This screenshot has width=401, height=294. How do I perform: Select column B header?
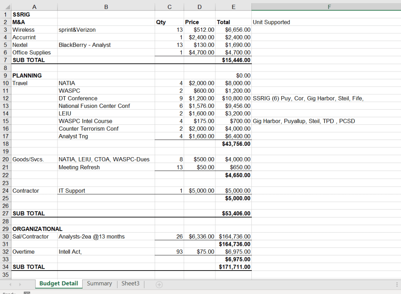[x=106, y=7]
